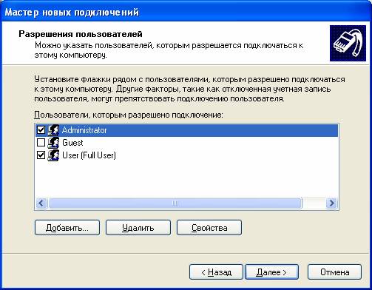The height and width of the screenshot is (290, 372).
Task: Click the network plug wizard icon
Action: click(348, 43)
